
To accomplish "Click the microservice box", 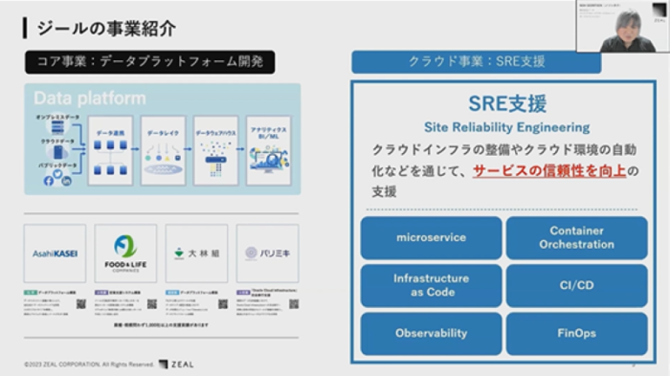I will pos(431,237).
